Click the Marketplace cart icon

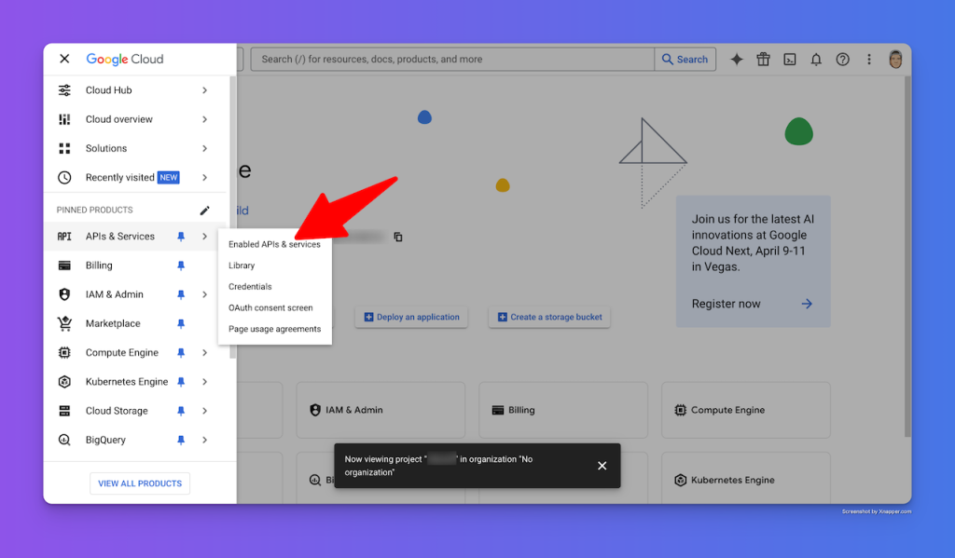click(64, 323)
